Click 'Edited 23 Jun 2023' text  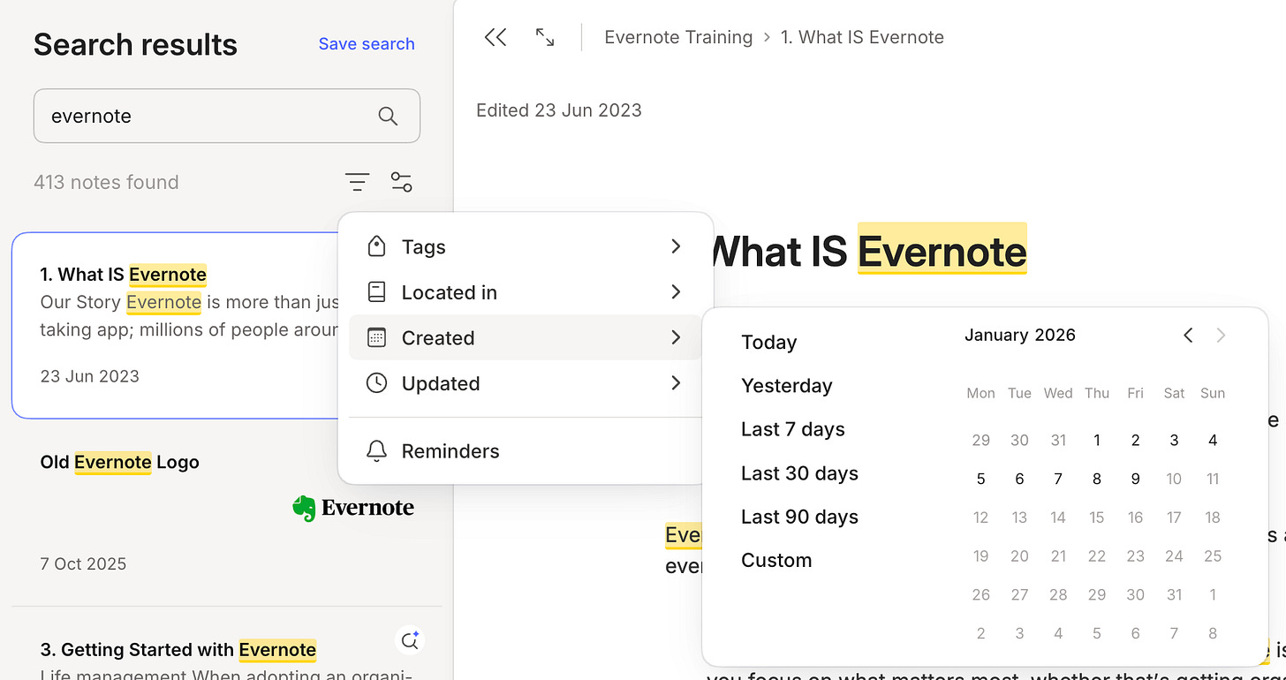559,110
